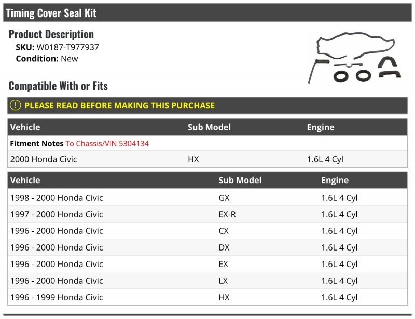
Task: Click the red 'To Chassis/VIN 5304134' fitment note
Action: [x=107, y=143]
